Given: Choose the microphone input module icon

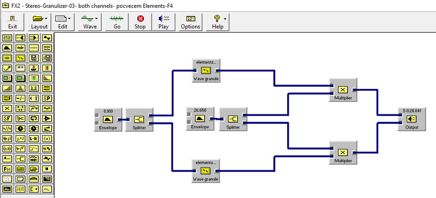Looking at the screenshot, I should [7, 68].
